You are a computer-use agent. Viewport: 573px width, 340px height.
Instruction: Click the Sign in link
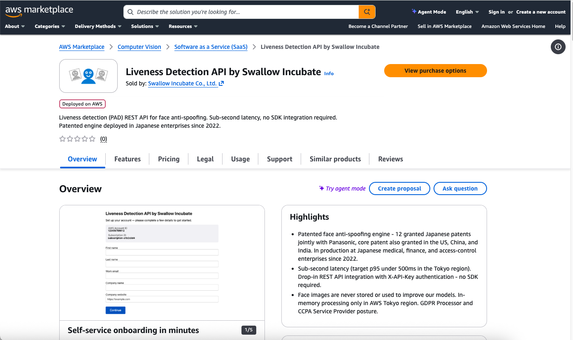tap(496, 12)
